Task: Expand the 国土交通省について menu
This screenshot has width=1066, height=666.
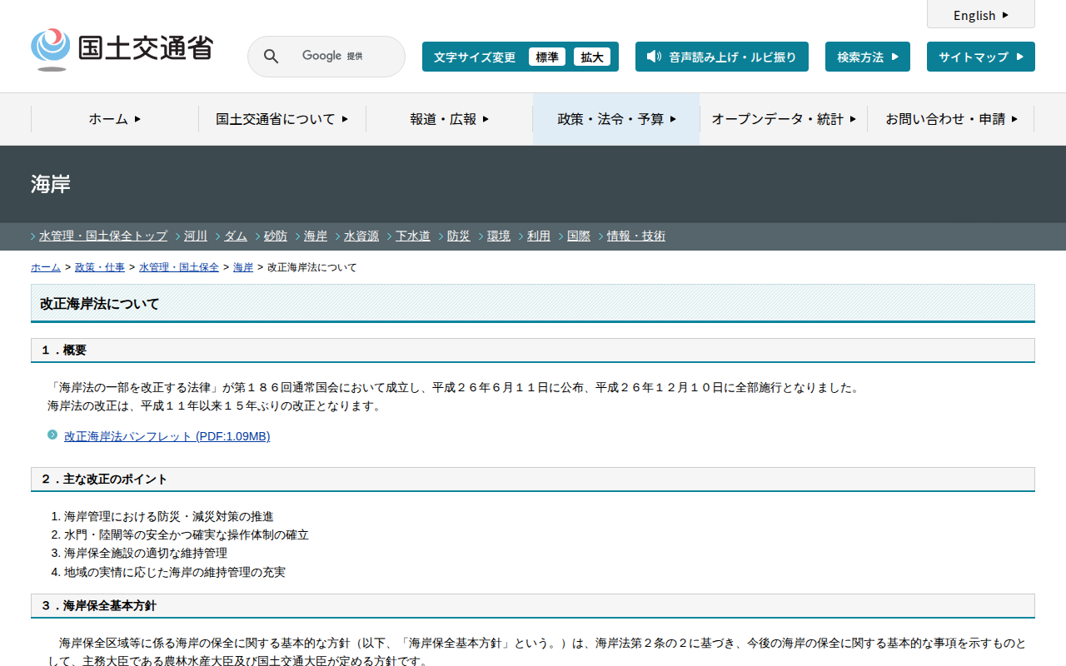Action: pyautogui.click(x=282, y=119)
